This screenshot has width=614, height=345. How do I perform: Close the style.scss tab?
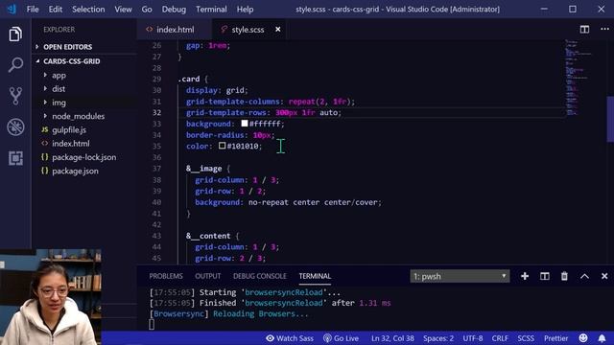(278, 30)
